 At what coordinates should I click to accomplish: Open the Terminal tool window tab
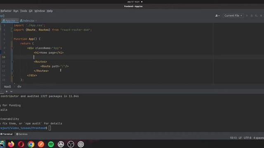pyautogui.click(x=7, y=134)
